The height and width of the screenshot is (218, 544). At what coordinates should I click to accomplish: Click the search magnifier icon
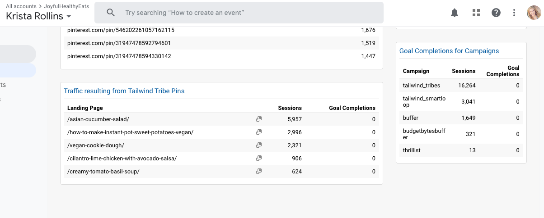[111, 13]
